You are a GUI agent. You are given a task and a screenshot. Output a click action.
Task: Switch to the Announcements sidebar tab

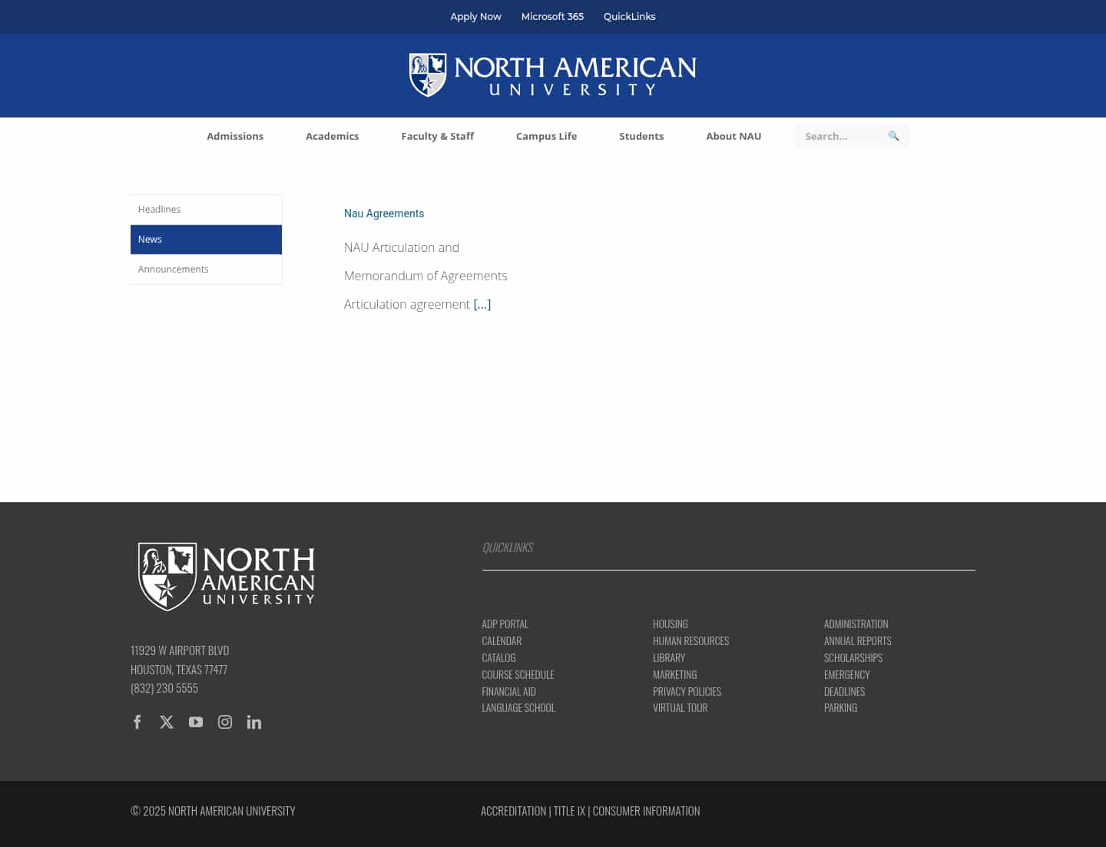coord(206,270)
